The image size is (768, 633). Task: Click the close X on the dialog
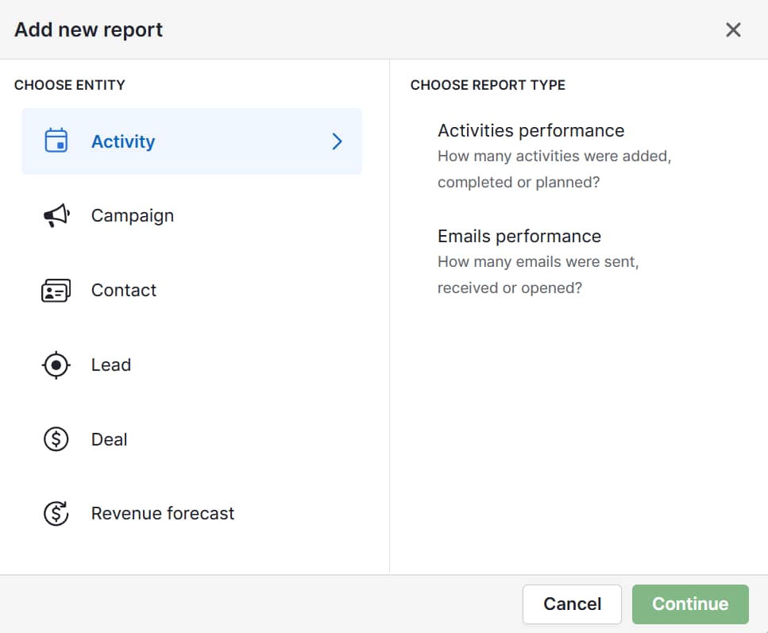pos(733,29)
